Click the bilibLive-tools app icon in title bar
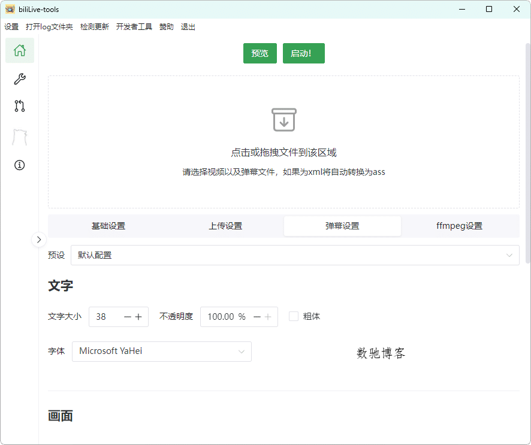 coord(10,9)
